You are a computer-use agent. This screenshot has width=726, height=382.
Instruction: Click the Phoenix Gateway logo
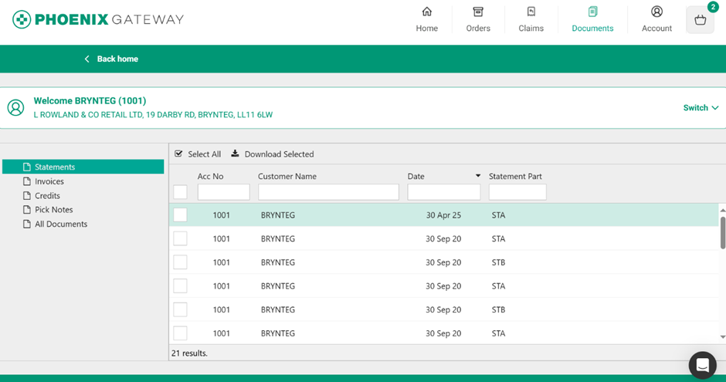[x=98, y=19]
